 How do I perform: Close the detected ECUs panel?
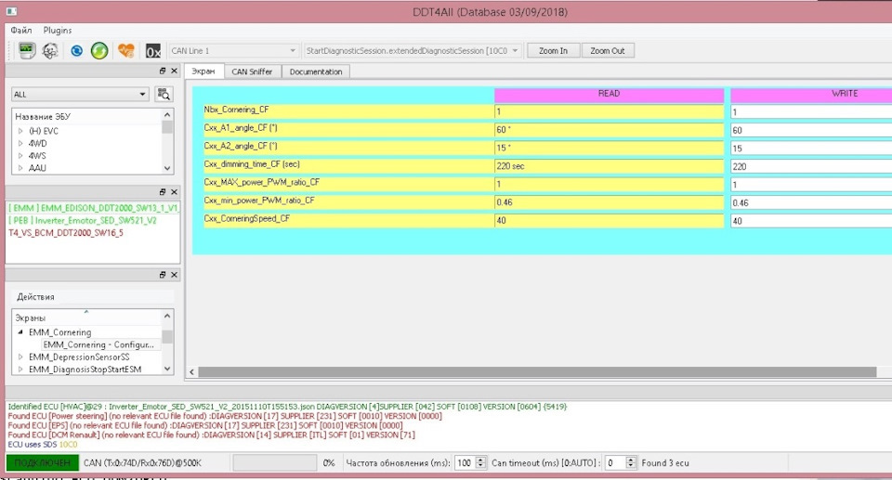tap(174, 192)
